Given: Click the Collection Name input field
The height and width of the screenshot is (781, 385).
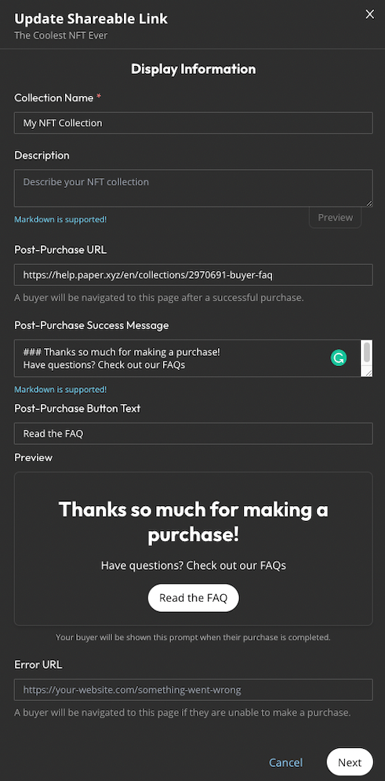Looking at the screenshot, I should coord(193,123).
